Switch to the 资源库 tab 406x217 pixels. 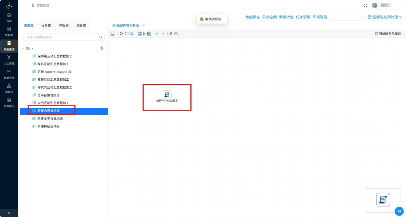(29, 26)
